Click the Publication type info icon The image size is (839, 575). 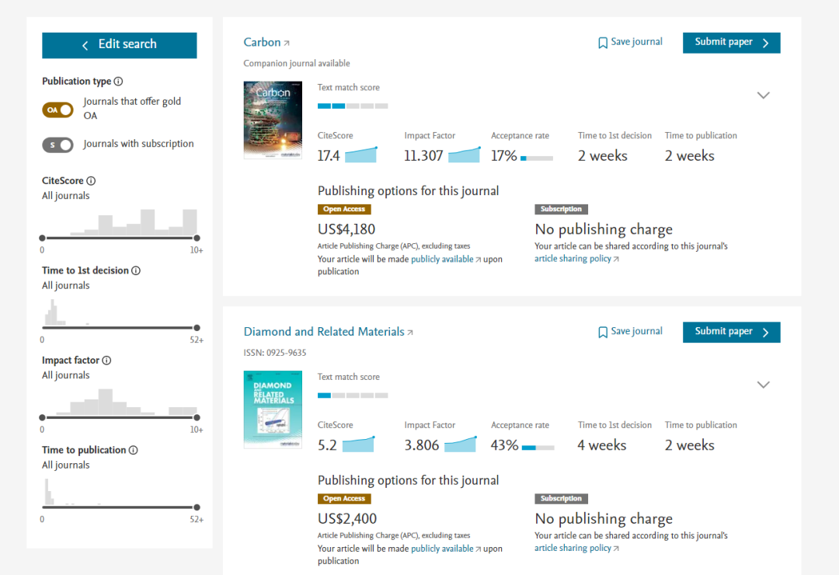(118, 82)
